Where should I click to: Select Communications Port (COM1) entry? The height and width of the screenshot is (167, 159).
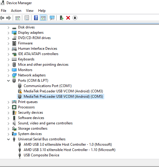pos(48,86)
